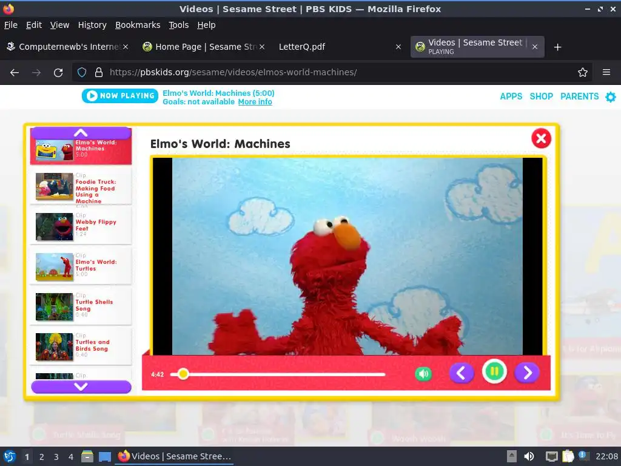Open the File menu
This screenshot has height=466, width=621.
11,25
